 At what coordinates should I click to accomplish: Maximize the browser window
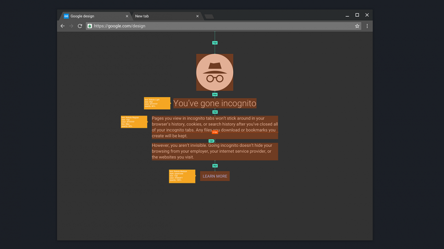(357, 15)
